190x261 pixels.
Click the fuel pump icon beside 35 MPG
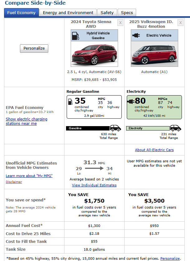click(x=71, y=101)
